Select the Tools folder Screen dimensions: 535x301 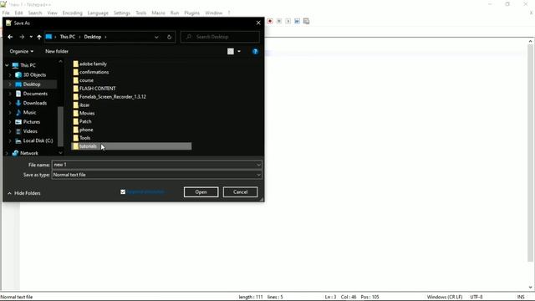(x=84, y=138)
